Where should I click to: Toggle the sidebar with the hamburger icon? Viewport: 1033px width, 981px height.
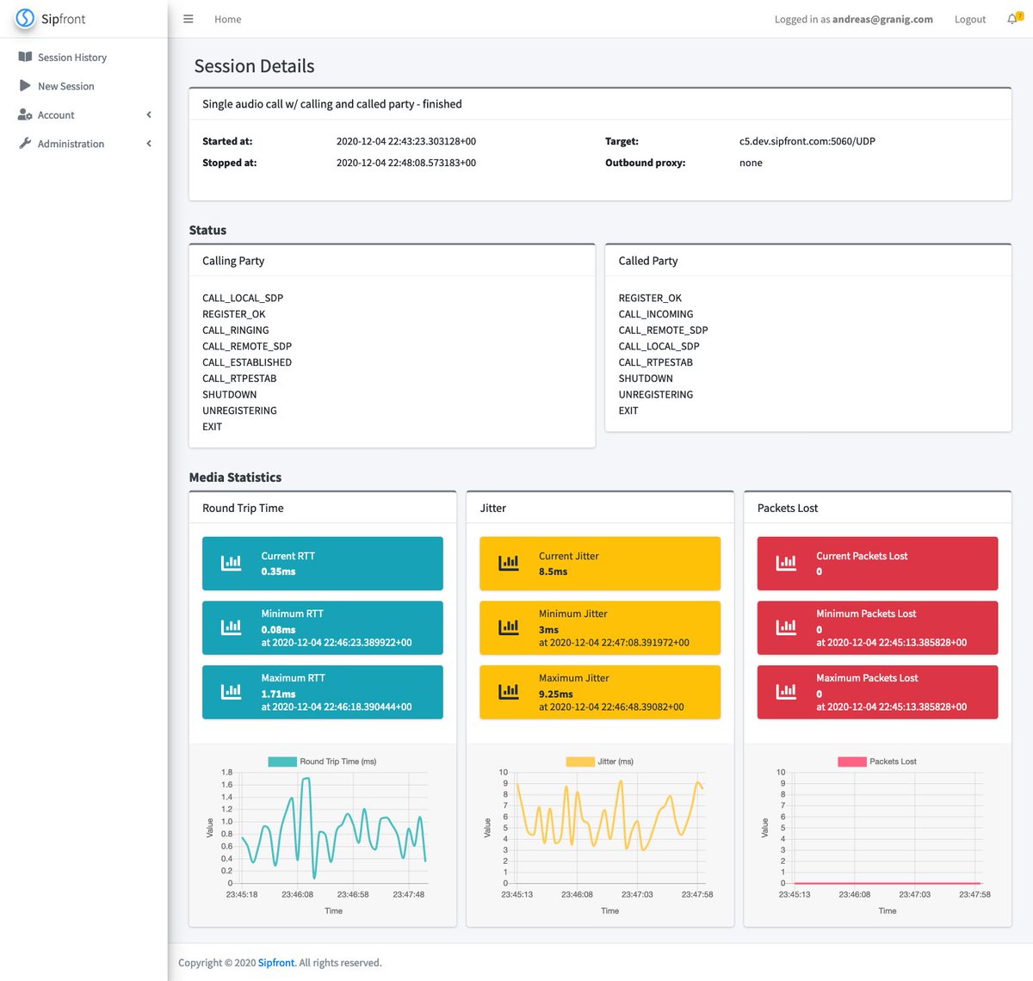point(188,18)
